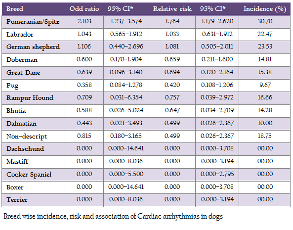The image size is (293, 230).
Task: Click the Relative risk column header
Action: pyautogui.click(x=172, y=9)
